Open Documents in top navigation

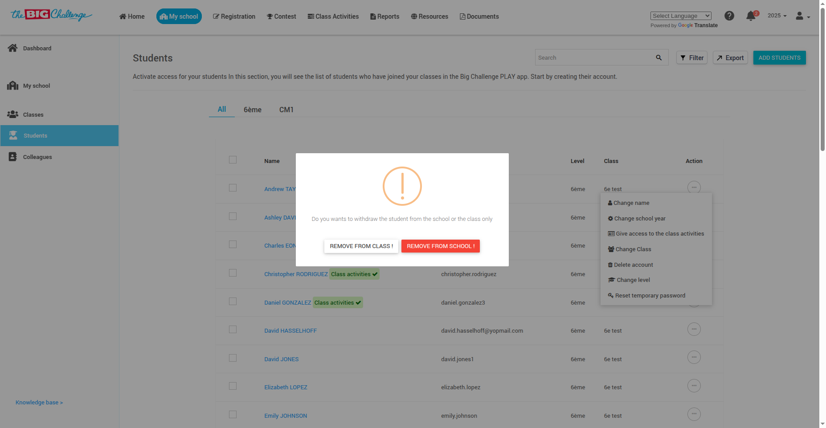(x=479, y=16)
